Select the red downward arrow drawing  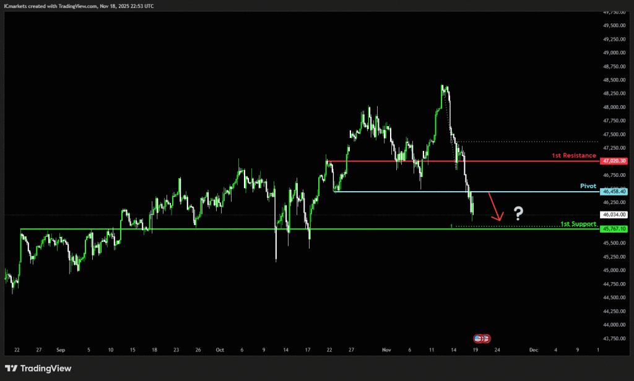point(495,207)
